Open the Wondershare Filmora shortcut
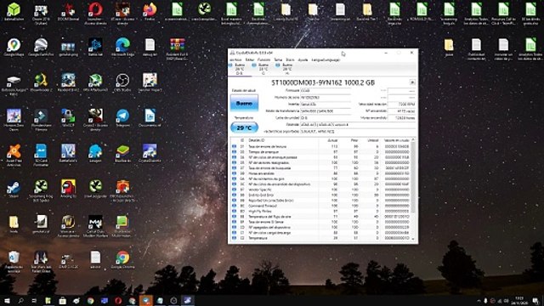 pos(41,120)
